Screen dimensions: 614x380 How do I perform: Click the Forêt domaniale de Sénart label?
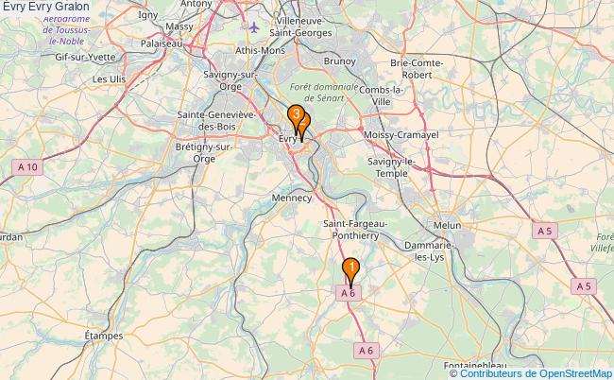click(324, 93)
